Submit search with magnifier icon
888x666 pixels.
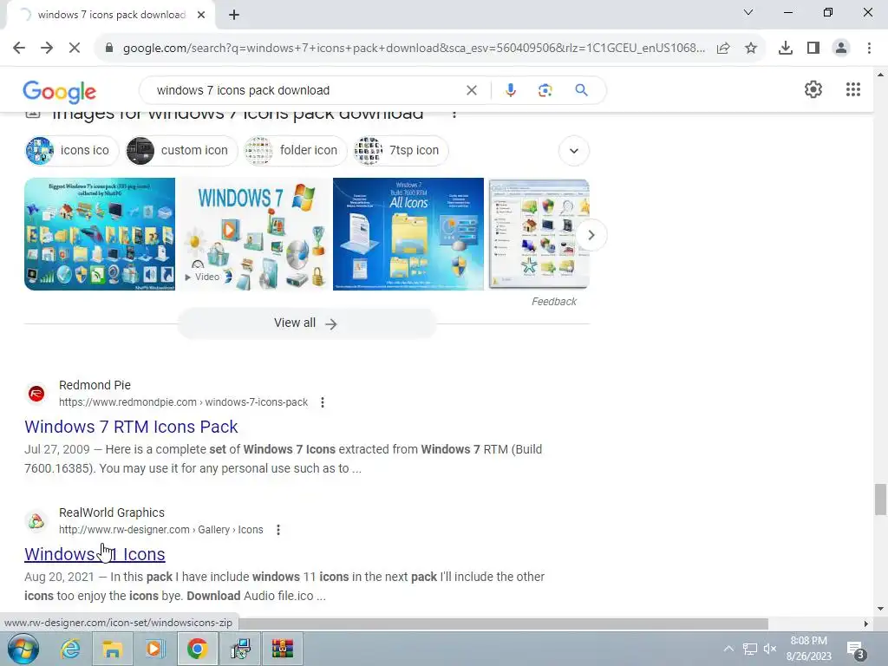coord(581,90)
